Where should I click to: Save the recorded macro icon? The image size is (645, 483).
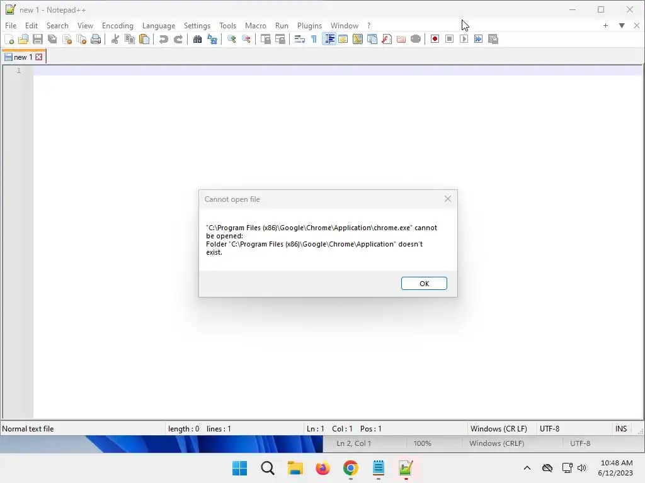pyautogui.click(x=493, y=39)
